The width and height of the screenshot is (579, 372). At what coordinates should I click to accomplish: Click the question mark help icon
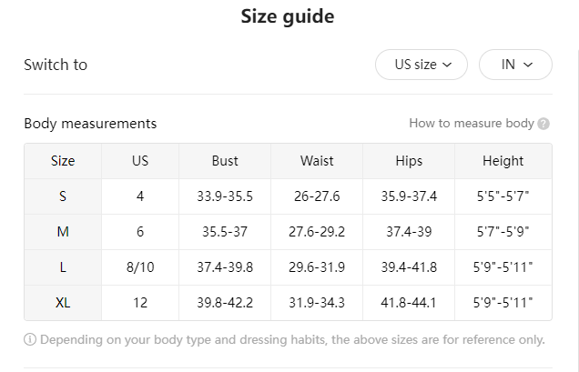(x=543, y=124)
